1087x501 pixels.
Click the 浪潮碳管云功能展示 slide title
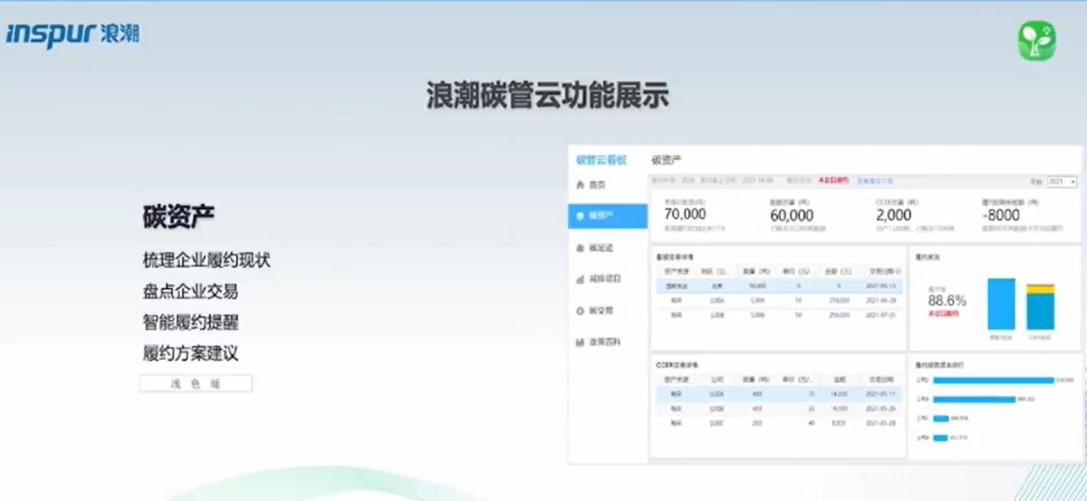click(548, 95)
